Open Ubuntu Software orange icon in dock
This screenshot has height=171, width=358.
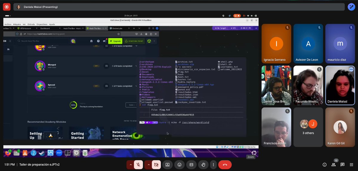point(25,153)
